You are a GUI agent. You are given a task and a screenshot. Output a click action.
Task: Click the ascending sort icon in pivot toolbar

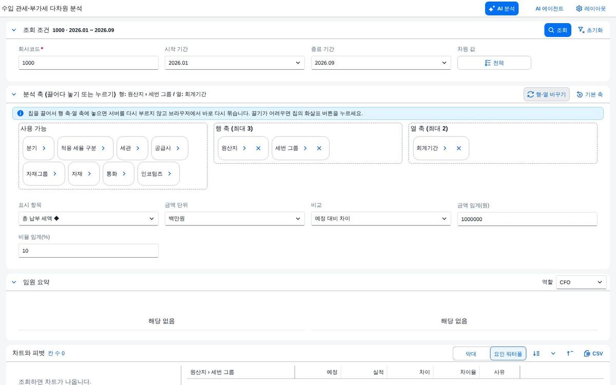570,354
